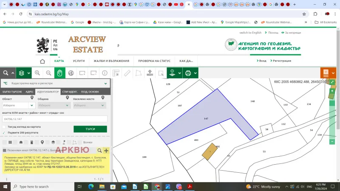
Task: Check 'Текущ изглед на картата' checkbox
Action: (4, 127)
